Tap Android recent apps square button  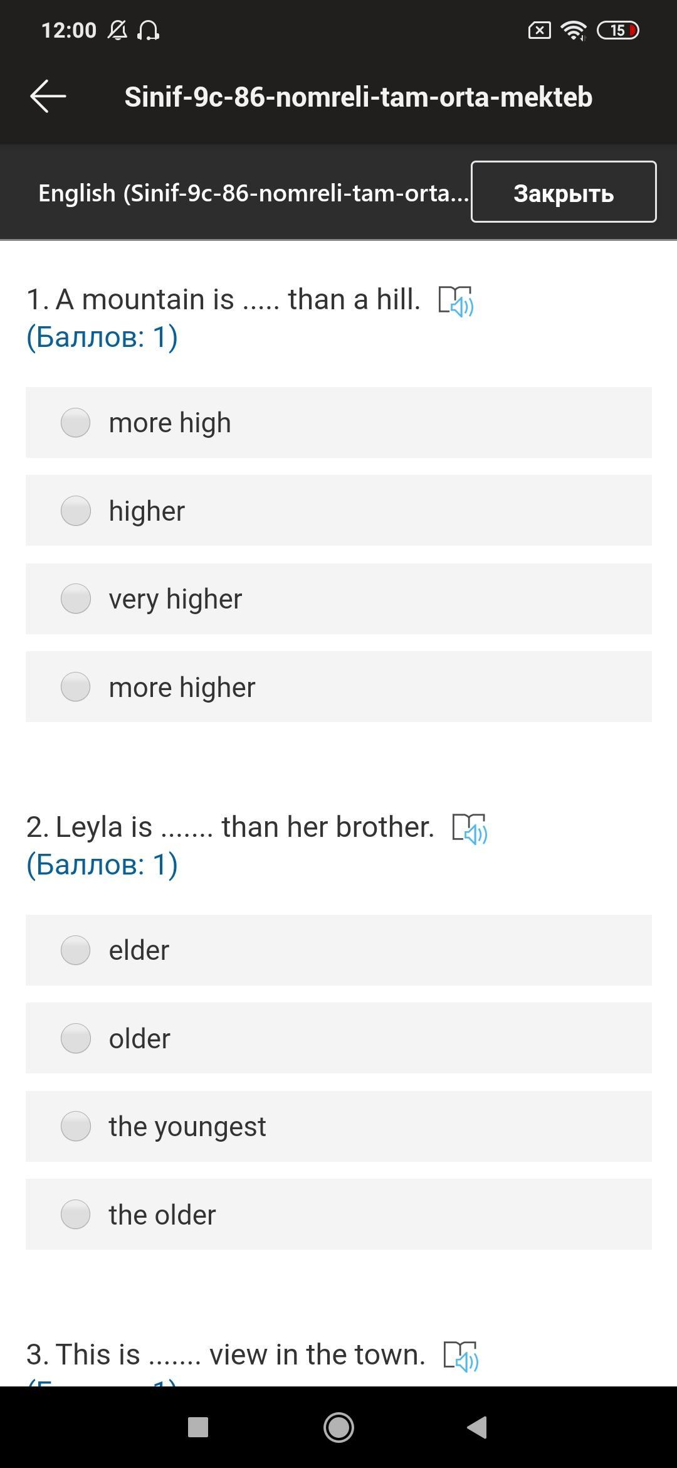198,1427
